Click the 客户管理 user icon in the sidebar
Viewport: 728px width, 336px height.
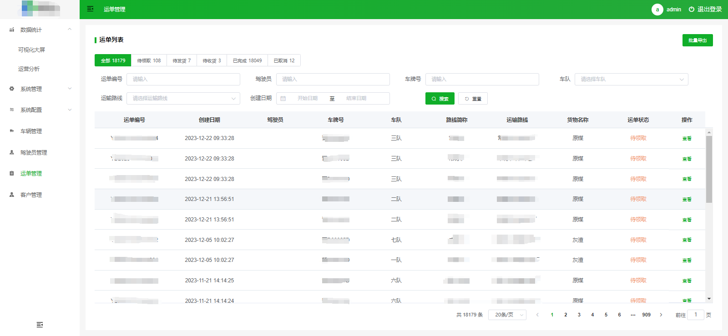[12, 195]
